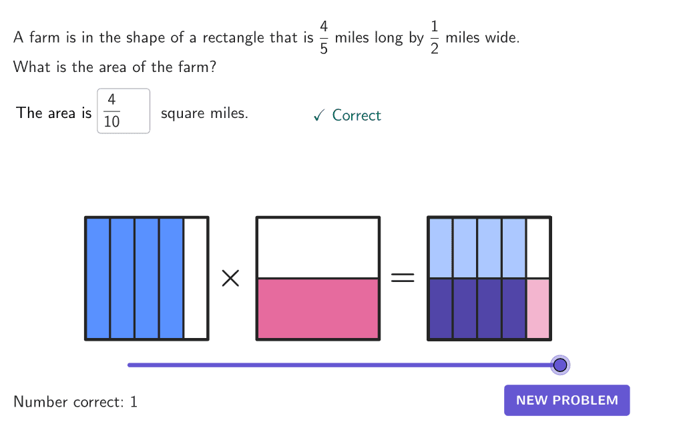Screen dimensions: 689x430
Task: Click the purple slider handle
Action: point(560,365)
